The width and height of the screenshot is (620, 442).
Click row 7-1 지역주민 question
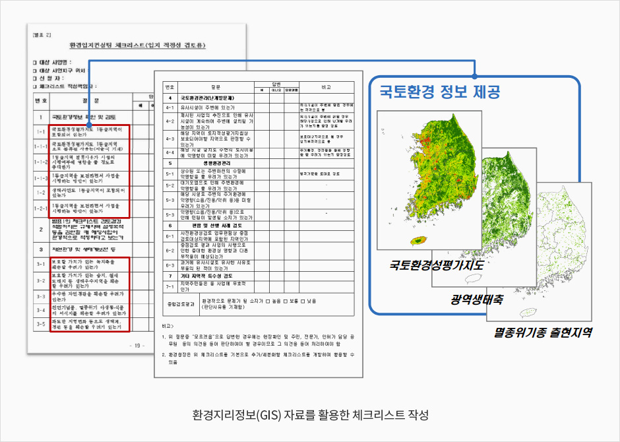[258, 286]
